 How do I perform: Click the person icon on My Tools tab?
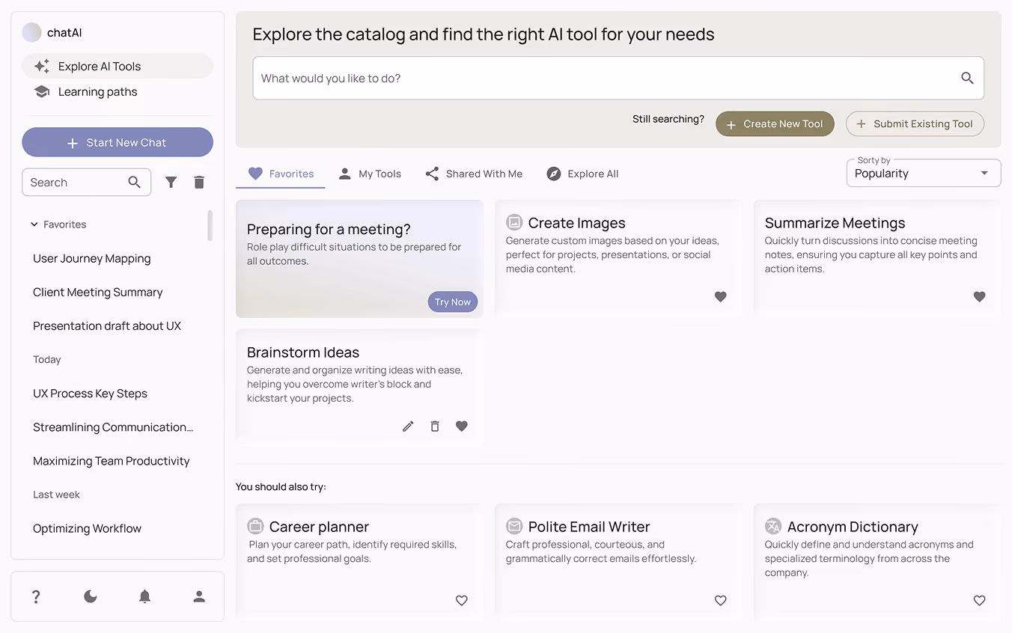[344, 174]
